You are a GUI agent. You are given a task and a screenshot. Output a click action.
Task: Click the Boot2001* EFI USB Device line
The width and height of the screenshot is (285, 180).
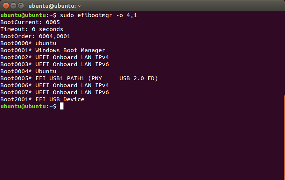tap(42, 99)
